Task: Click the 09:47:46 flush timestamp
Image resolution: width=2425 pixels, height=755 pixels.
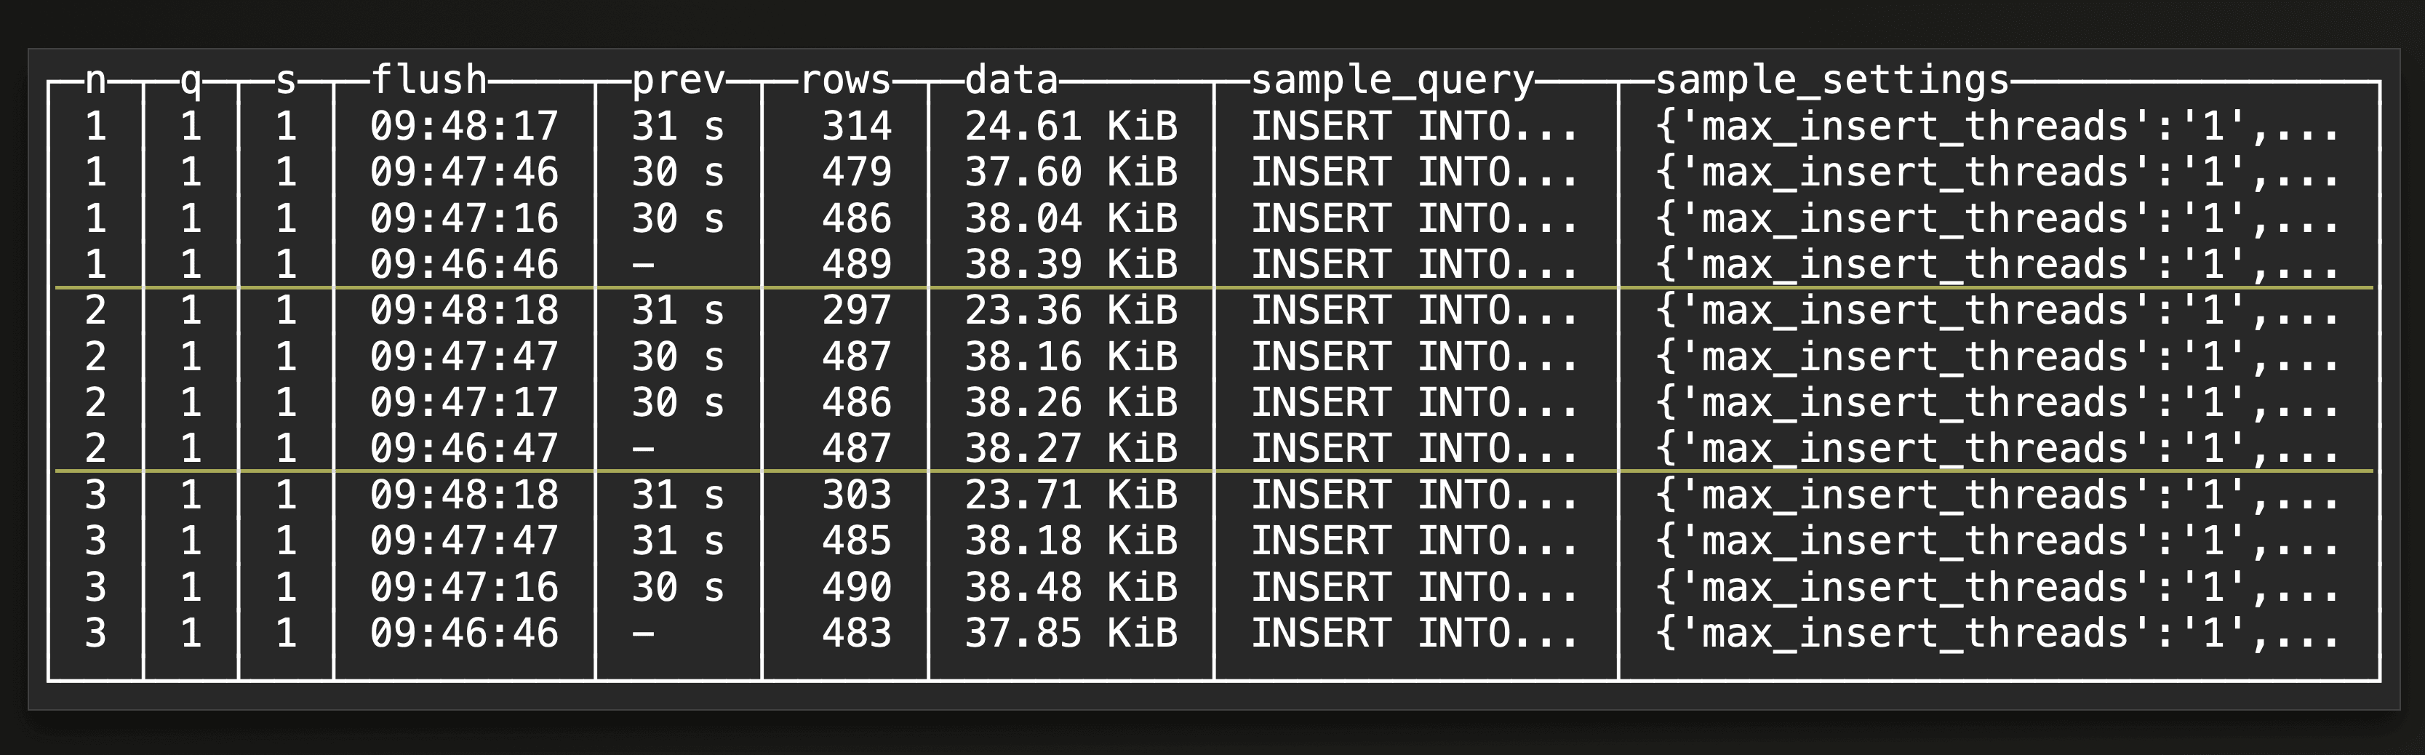Action: click(464, 172)
